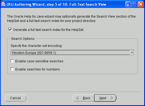
Task: Click the OHJ wizard title bar icon
Action: coord(4,4)
